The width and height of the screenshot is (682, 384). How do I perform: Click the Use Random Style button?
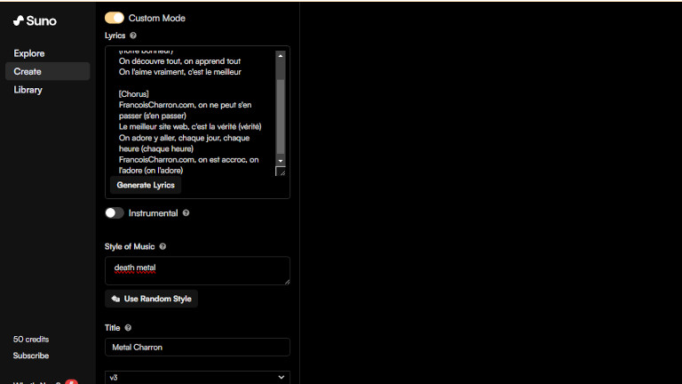pos(151,299)
